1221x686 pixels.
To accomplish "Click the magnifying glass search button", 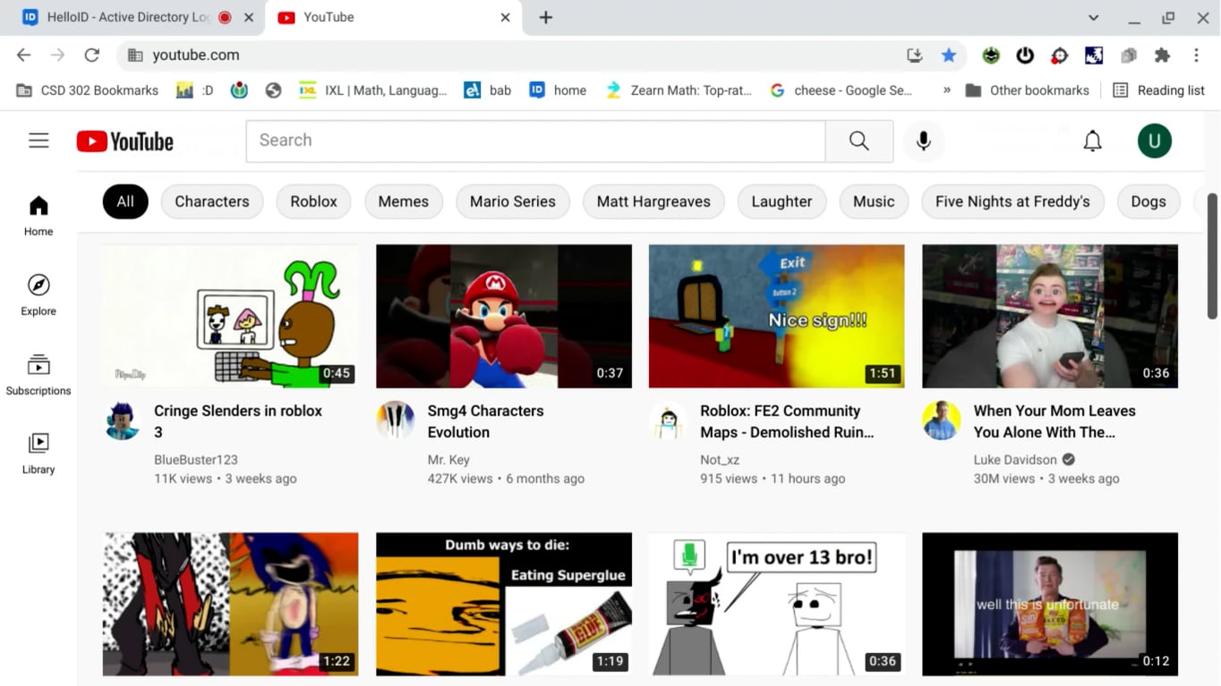I will (x=858, y=140).
